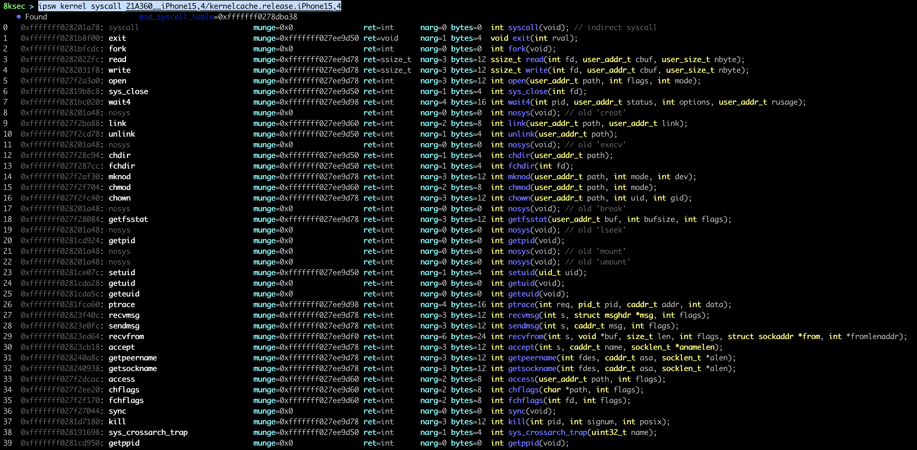Click the blue bullet before Found

click(19, 17)
